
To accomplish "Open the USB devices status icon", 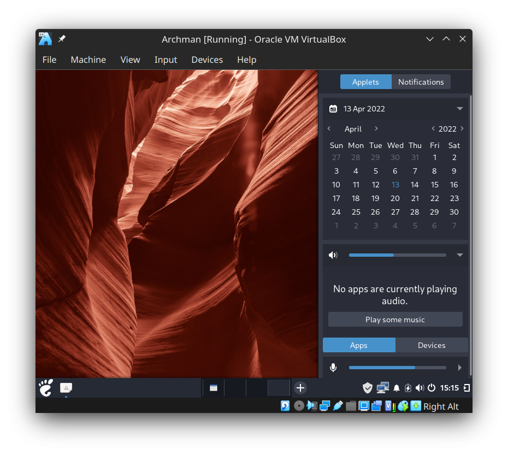I will coord(338,406).
